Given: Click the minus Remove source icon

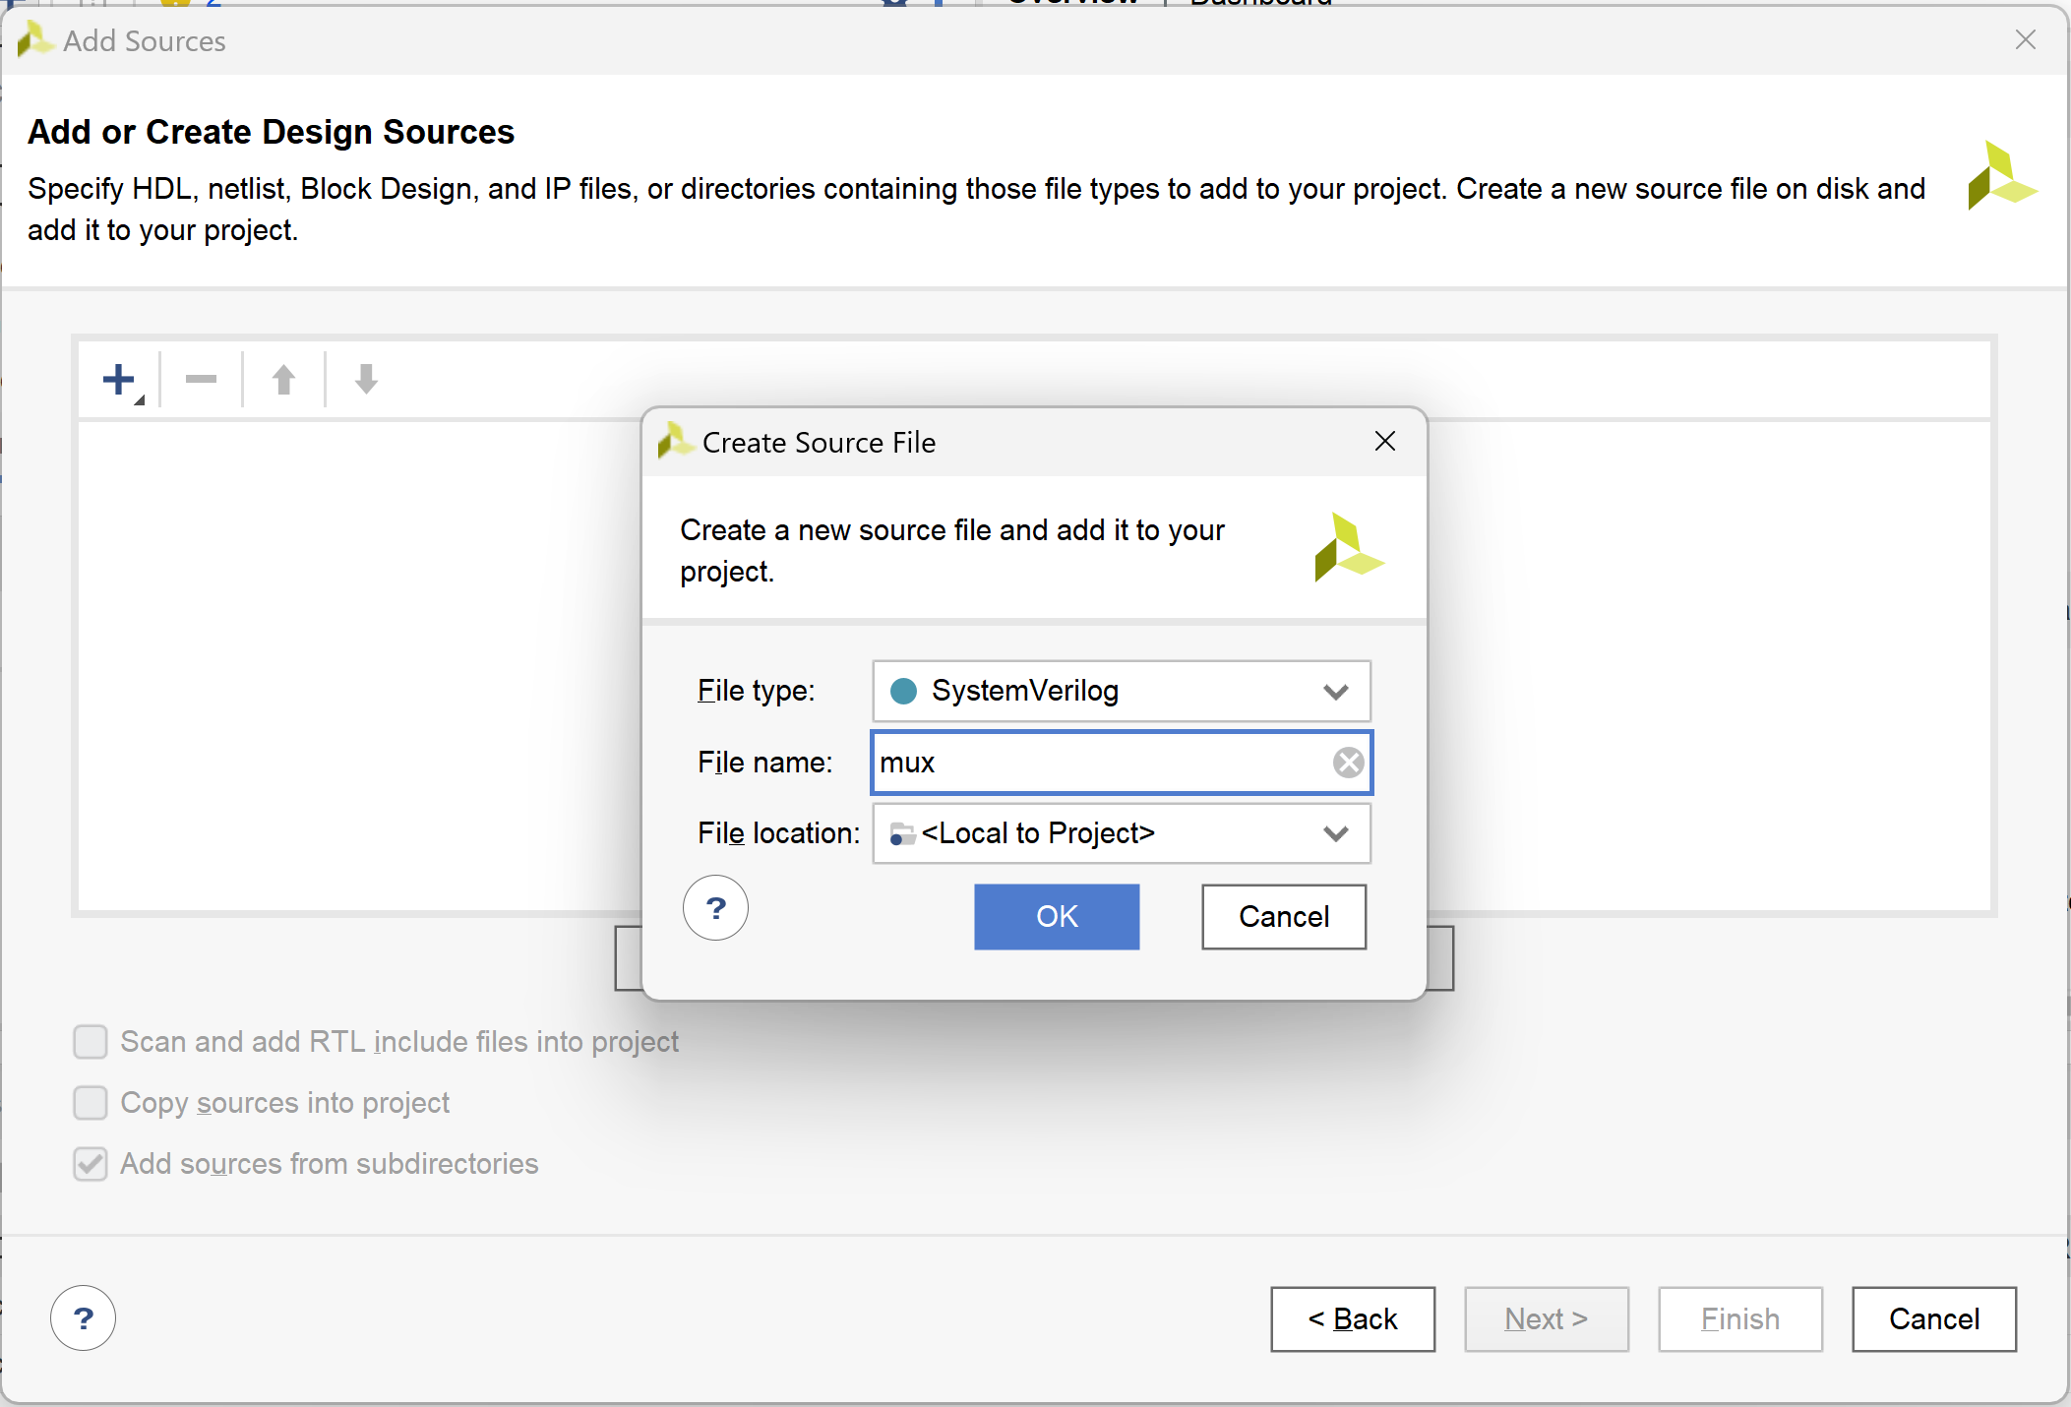Looking at the screenshot, I should [x=201, y=380].
